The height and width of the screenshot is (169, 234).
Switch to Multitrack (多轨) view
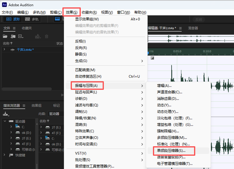point(32,19)
